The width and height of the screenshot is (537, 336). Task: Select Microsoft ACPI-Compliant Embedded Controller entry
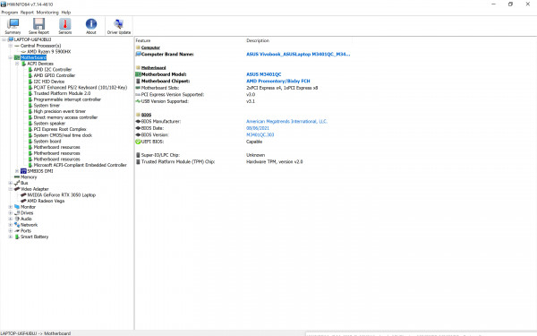[x=81, y=165]
